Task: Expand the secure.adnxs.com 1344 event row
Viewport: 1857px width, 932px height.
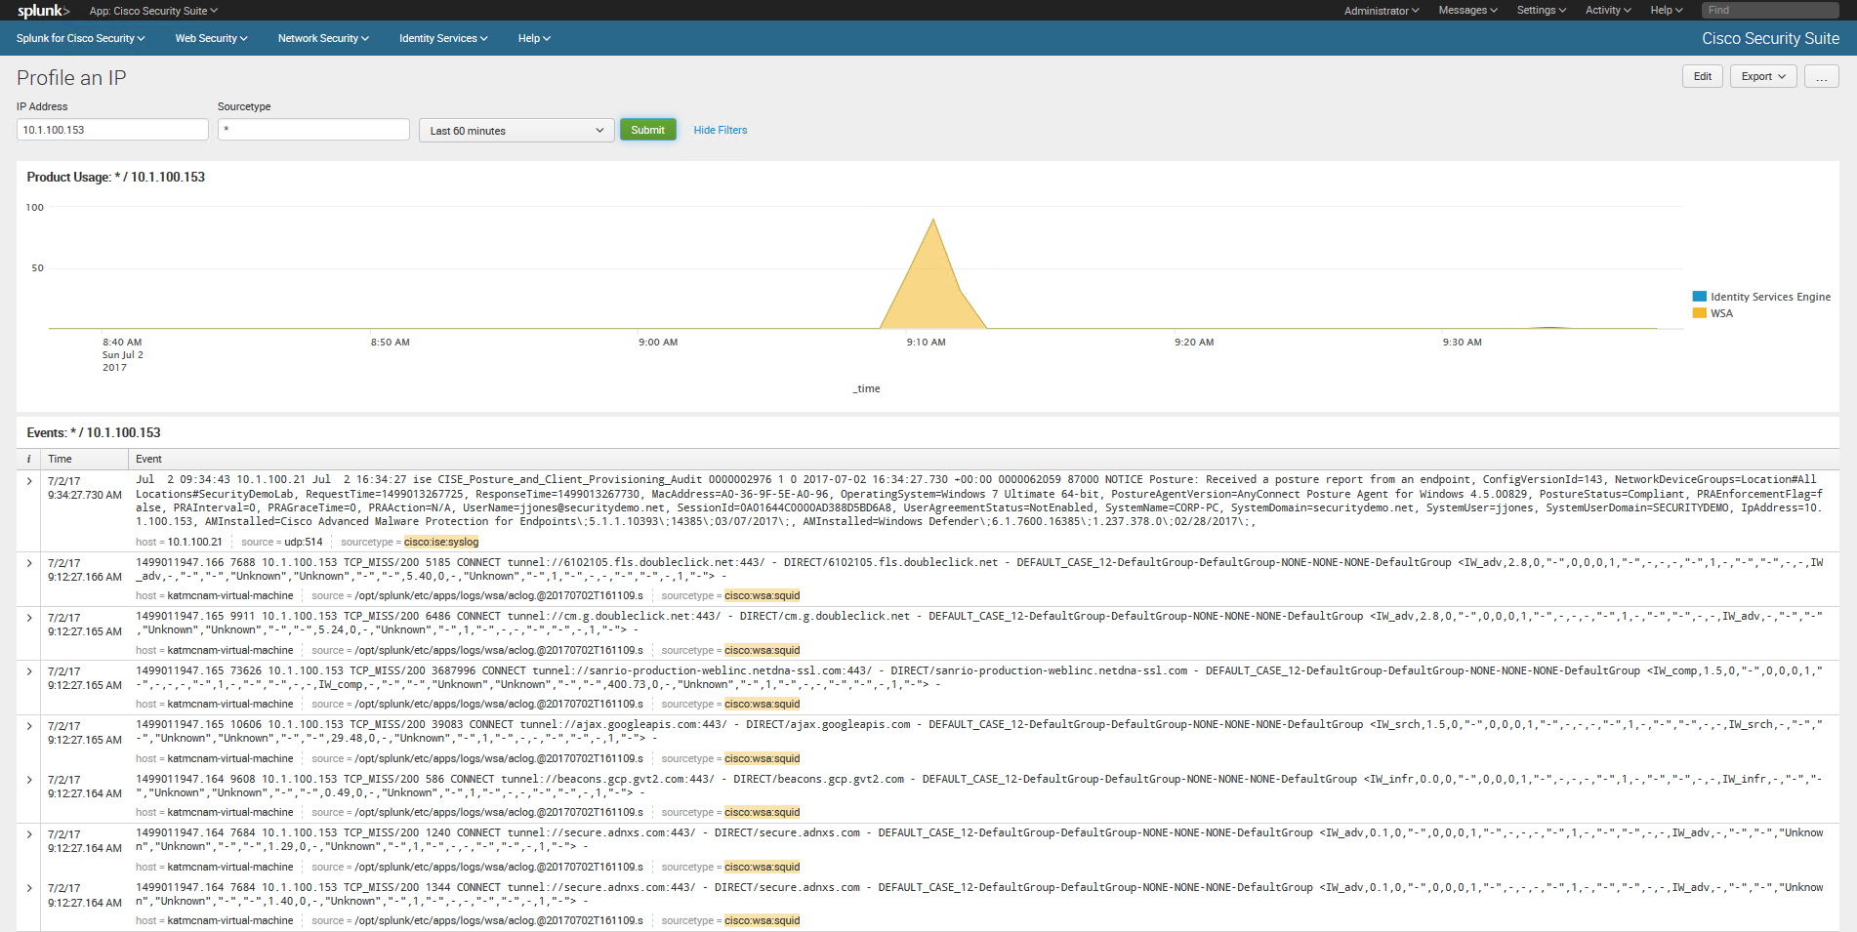Action: click(x=29, y=888)
